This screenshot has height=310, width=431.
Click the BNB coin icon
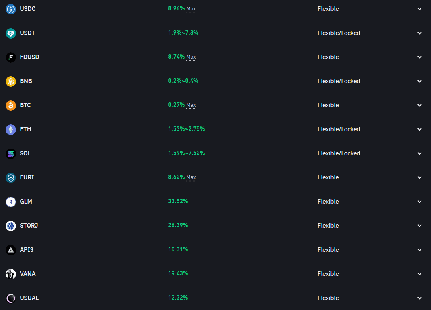(11, 81)
